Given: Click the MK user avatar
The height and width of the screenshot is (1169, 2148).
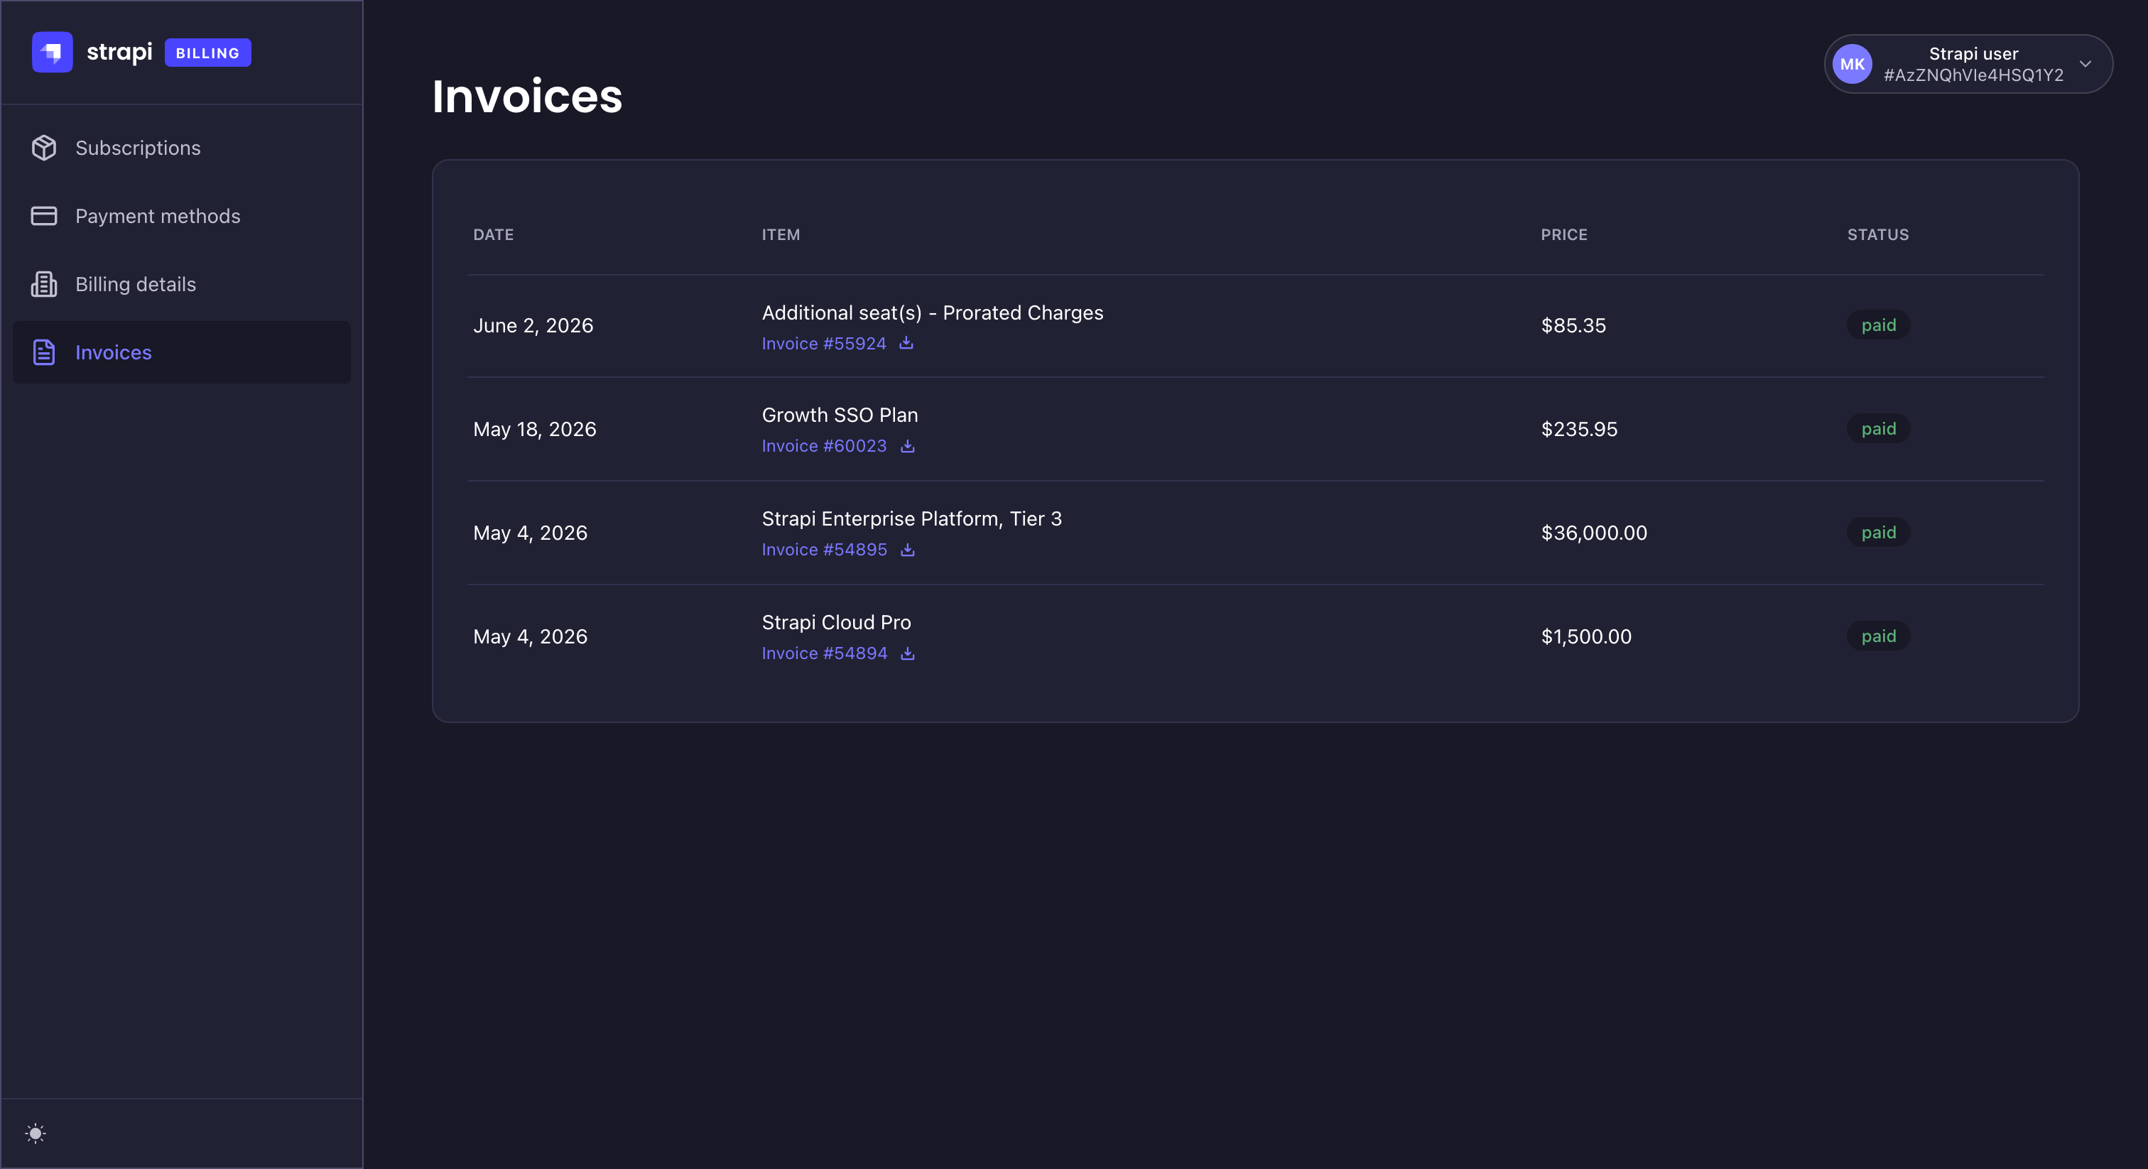Looking at the screenshot, I should tap(1852, 64).
